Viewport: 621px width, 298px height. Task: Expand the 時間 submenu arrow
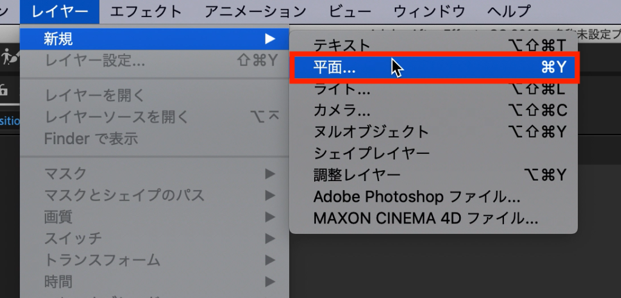(x=270, y=282)
